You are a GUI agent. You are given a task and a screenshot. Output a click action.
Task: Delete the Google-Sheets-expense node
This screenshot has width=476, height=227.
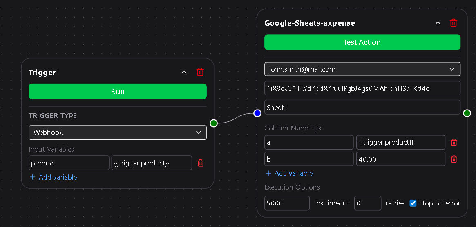point(453,23)
